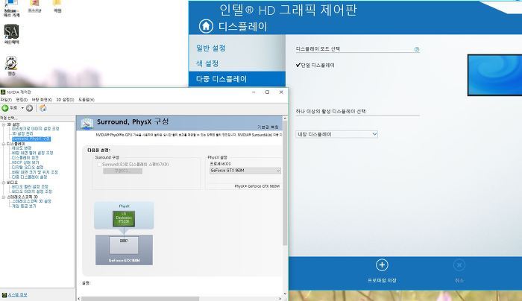Image resolution: width=522 pixels, height=301 pixels.
Task: Collapse the 스테레오스코픽 3D tree node
Action: coord(3,197)
